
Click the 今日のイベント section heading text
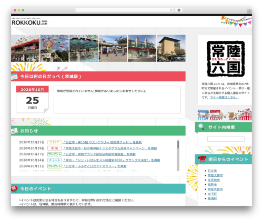coord(36,189)
